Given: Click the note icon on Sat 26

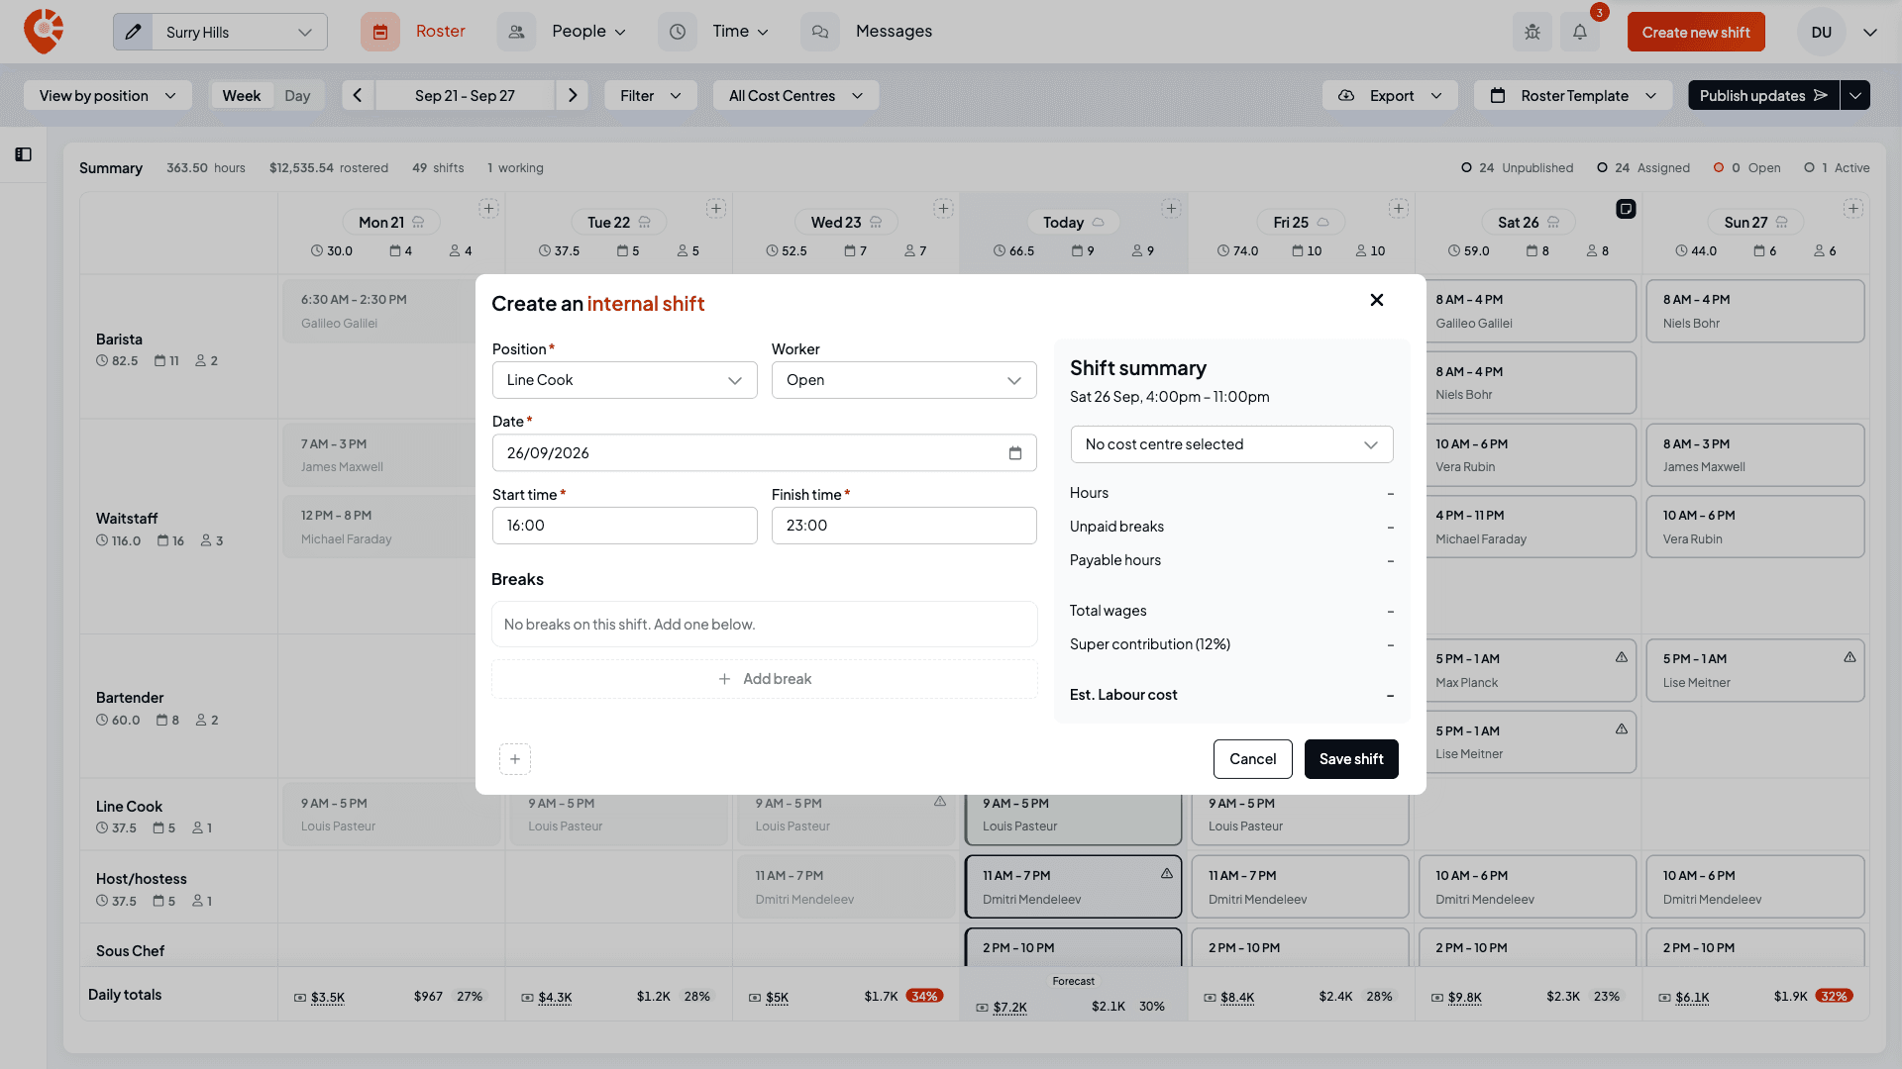Looking at the screenshot, I should pyautogui.click(x=1626, y=209).
